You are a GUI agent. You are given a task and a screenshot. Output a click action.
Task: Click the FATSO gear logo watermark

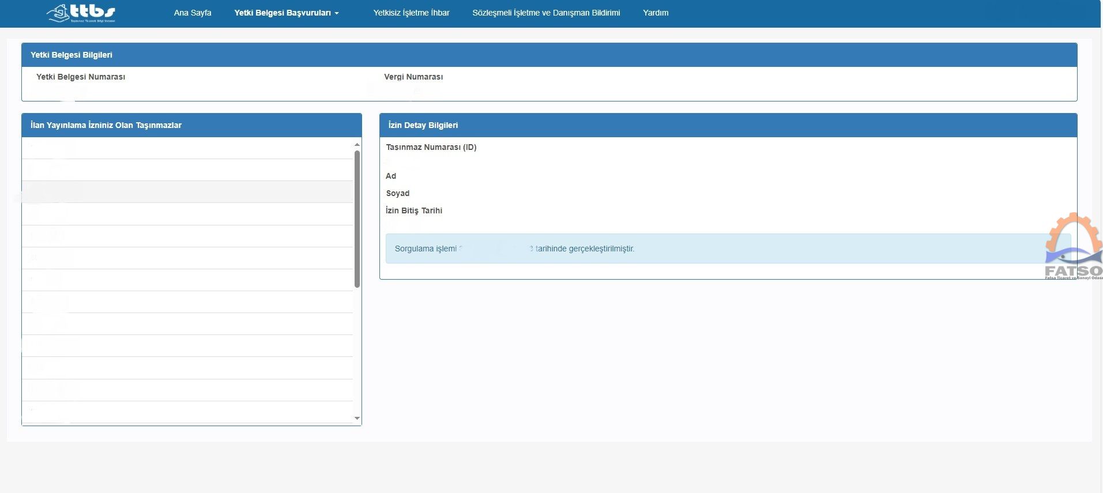[x=1073, y=247]
